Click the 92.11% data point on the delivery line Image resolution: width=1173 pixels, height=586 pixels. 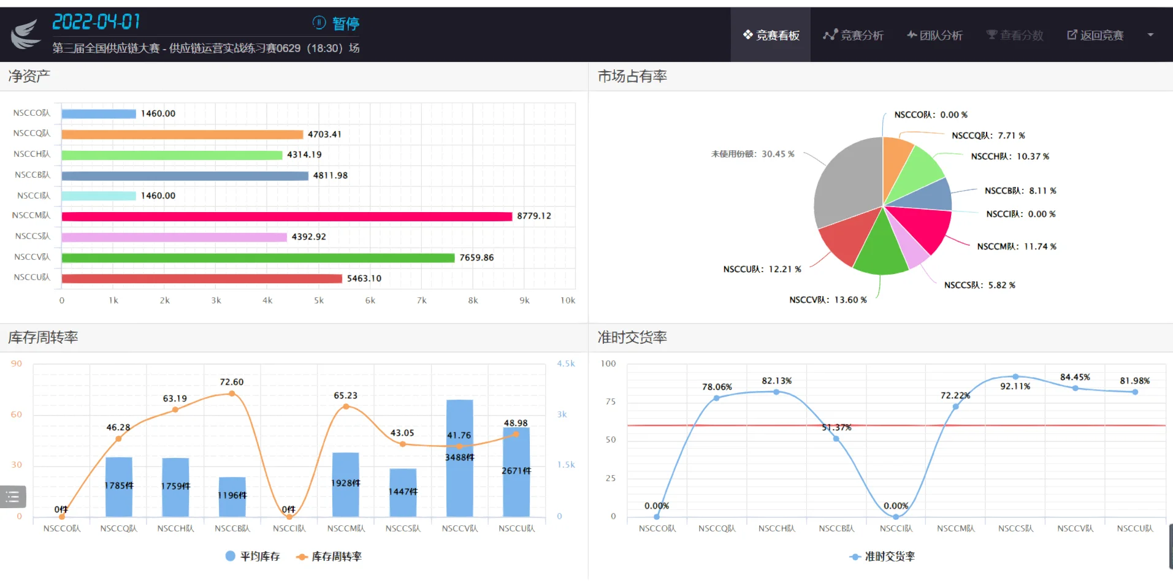[1015, 378]
